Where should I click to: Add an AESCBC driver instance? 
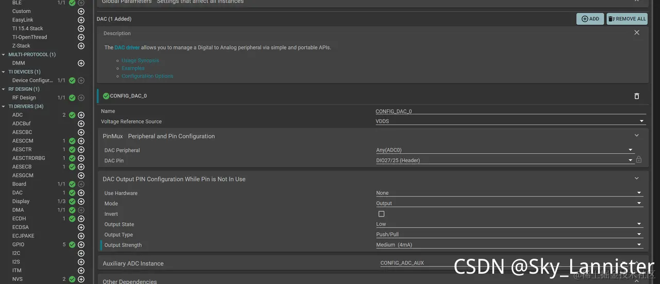pos(81,132)
